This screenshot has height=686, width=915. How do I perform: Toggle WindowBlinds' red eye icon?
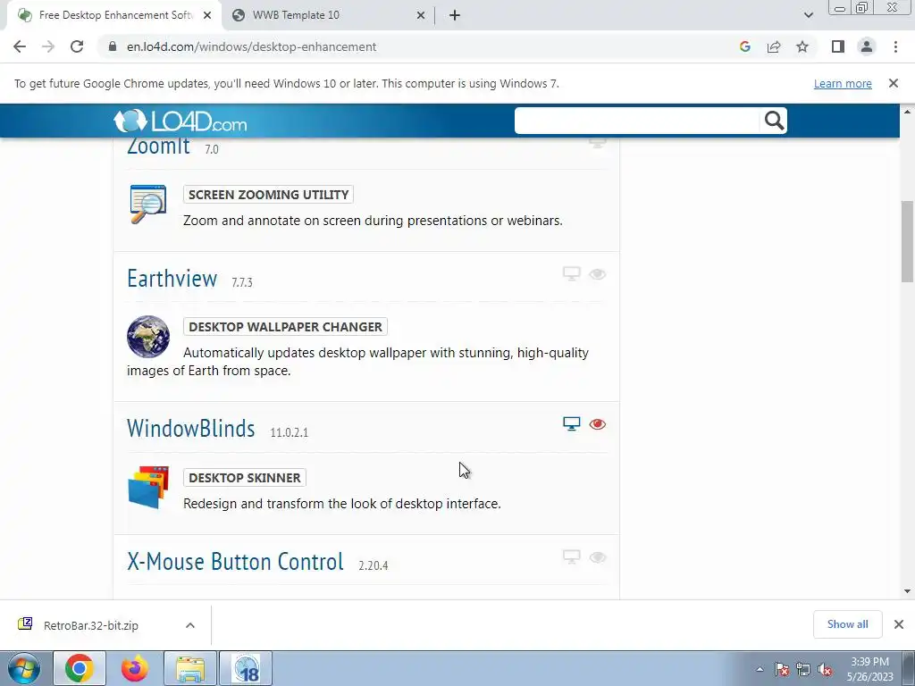point(597,424)
